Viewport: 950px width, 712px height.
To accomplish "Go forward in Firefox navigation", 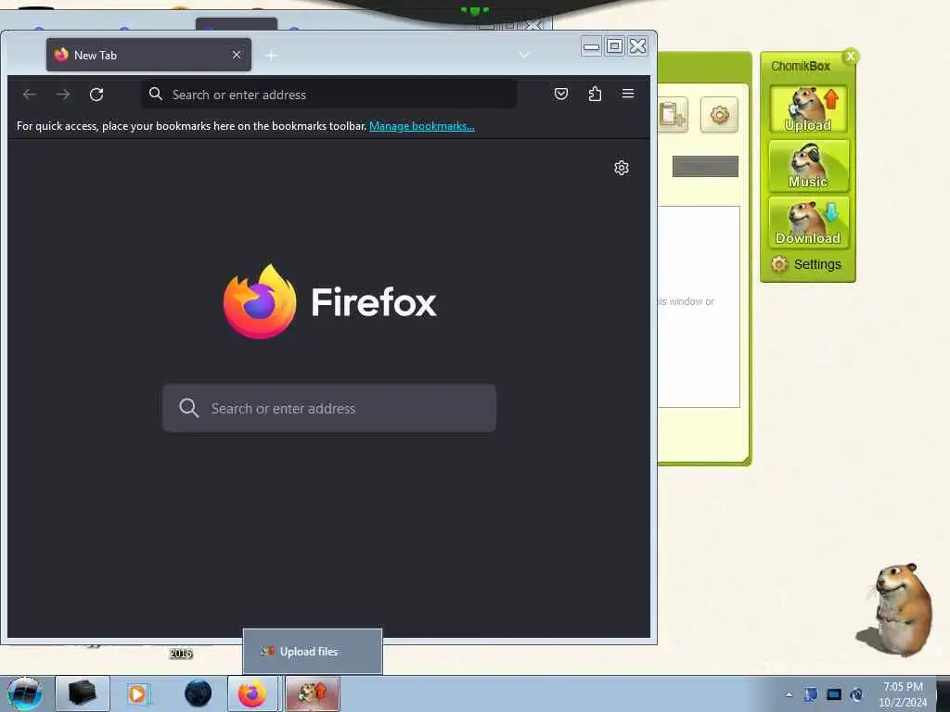I will click(x=63, y=95).
